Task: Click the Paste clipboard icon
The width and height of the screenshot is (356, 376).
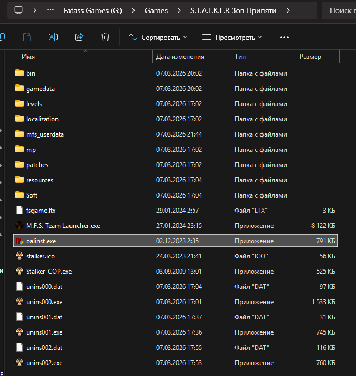Action: point(27,37)
